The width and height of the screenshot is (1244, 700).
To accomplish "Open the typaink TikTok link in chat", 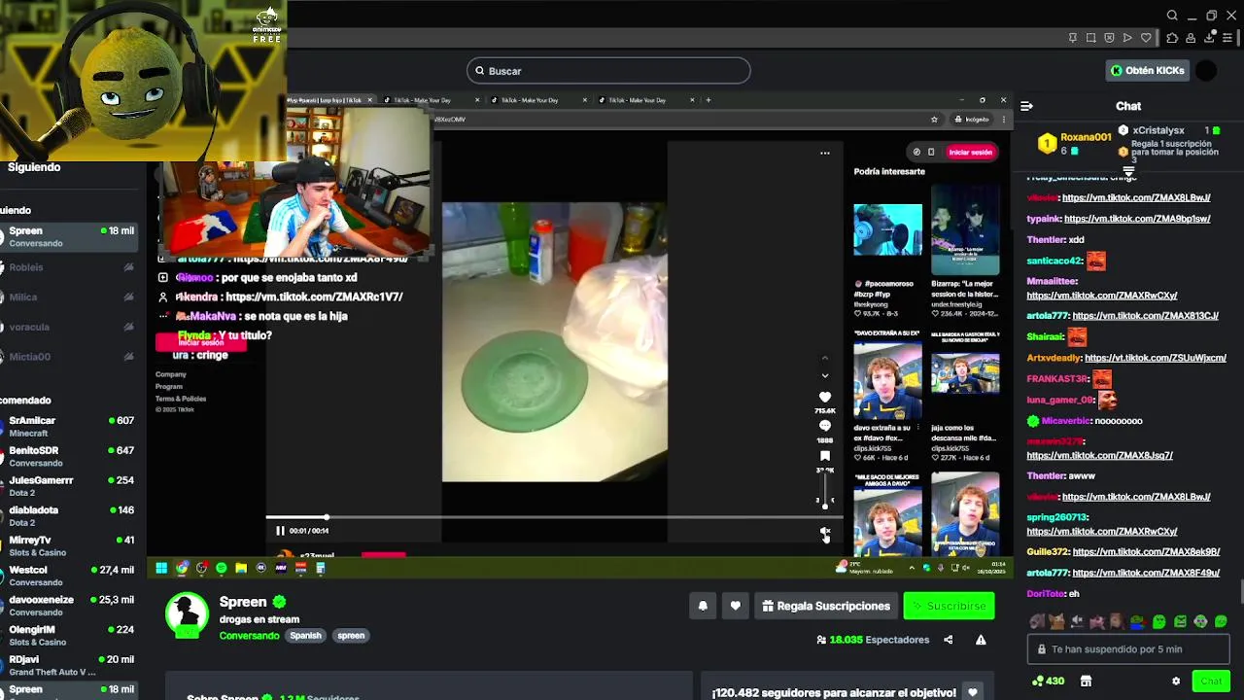I will tap(1136, 219).
